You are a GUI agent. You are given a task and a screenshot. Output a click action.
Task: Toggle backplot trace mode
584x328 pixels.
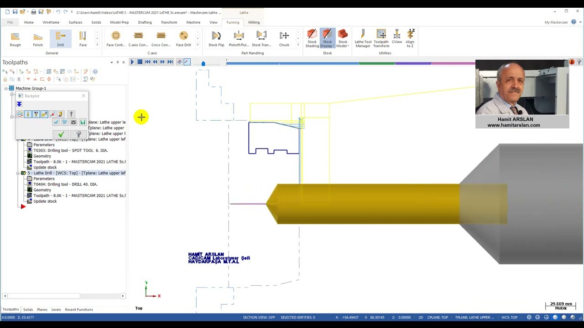click(179, 62)
